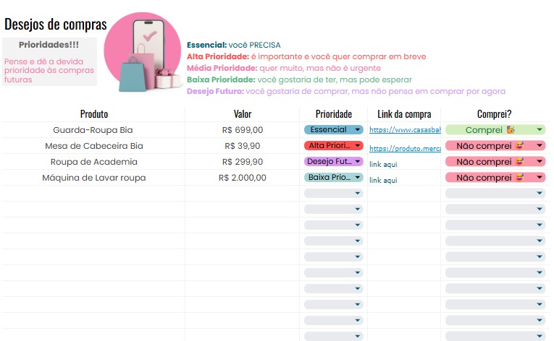
Task: Expand the Desejo Futuro priority dropdown
Action: pyautogui.click(x=333, y=162)
